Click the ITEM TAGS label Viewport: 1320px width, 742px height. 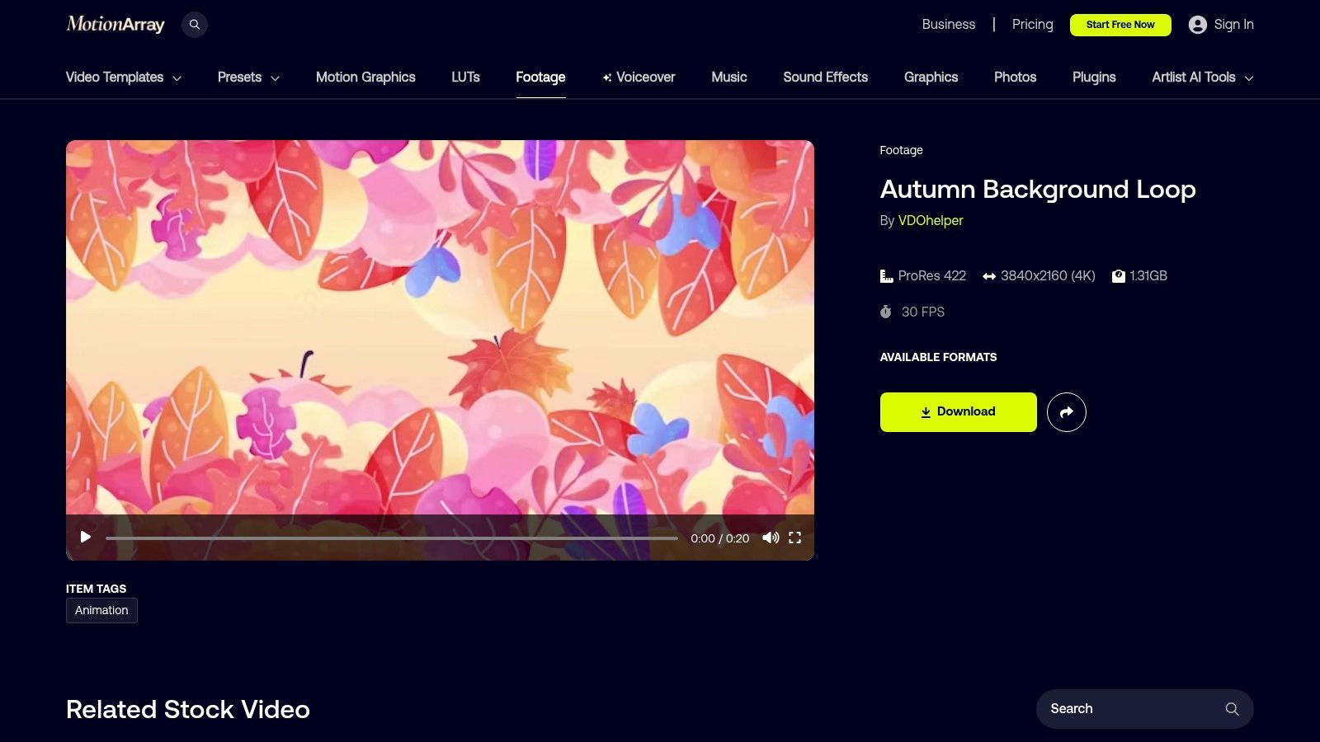point(96,589)
